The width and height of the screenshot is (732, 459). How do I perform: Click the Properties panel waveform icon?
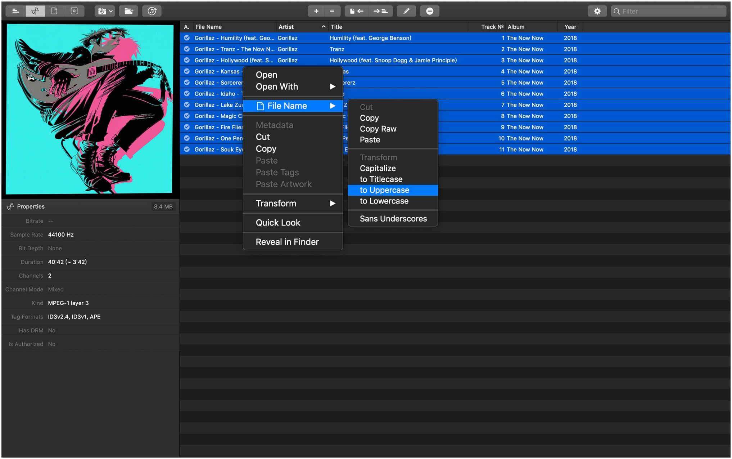pos(10,206)
